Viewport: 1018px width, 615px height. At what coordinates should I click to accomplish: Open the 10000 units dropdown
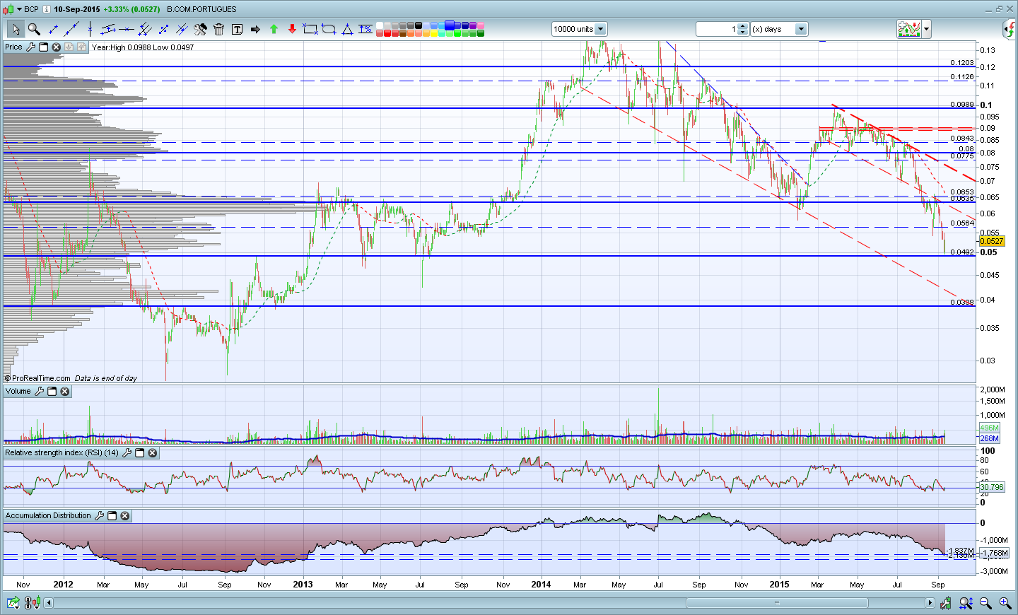click(600, 29)
